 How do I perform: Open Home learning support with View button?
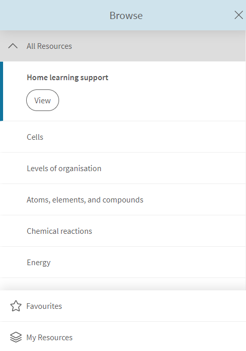click(43, 100)
